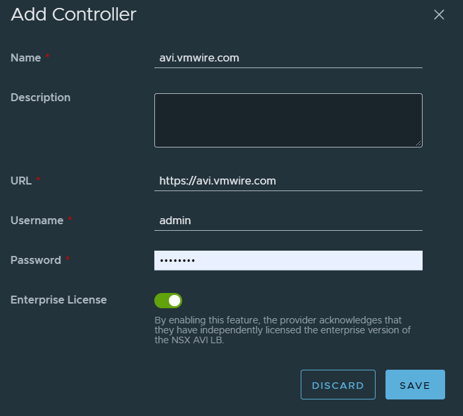
Task: Click the Add Controller dialog title
Action: tap(74, 15)
